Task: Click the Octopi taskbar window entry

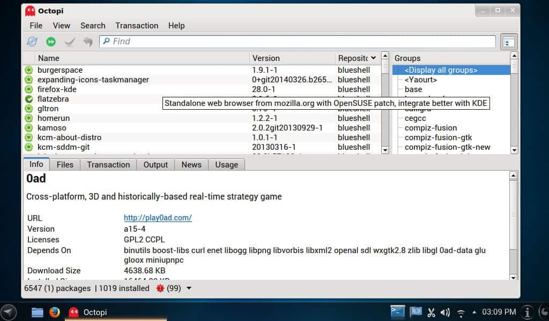Action: tap(116, 312)
